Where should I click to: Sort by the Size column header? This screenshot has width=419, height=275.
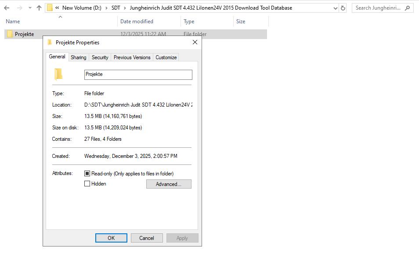[241, 21]
